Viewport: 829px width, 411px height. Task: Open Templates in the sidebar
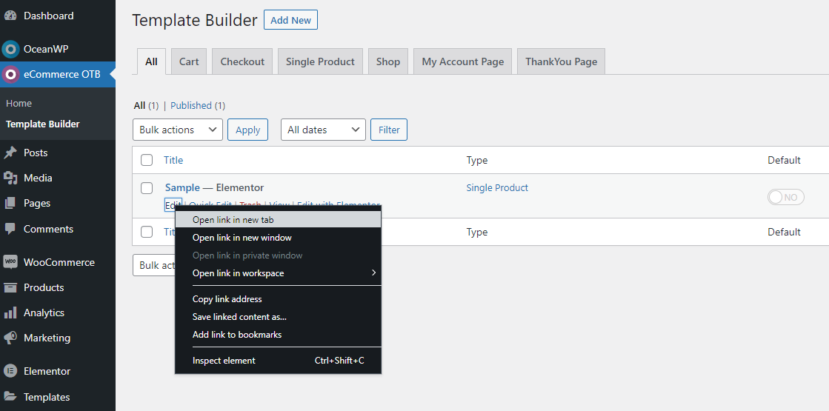(x=47, y=397)
